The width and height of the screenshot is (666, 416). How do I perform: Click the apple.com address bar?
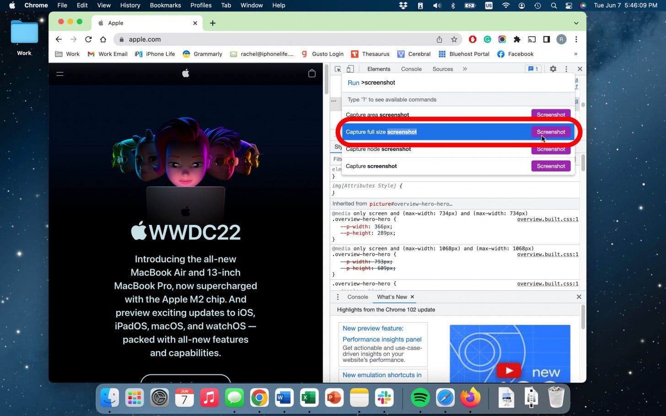(x=274, y=39)
